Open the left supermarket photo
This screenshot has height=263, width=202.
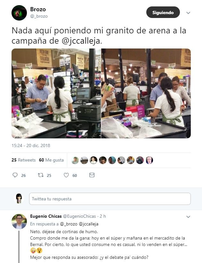(x=56, y=93)
